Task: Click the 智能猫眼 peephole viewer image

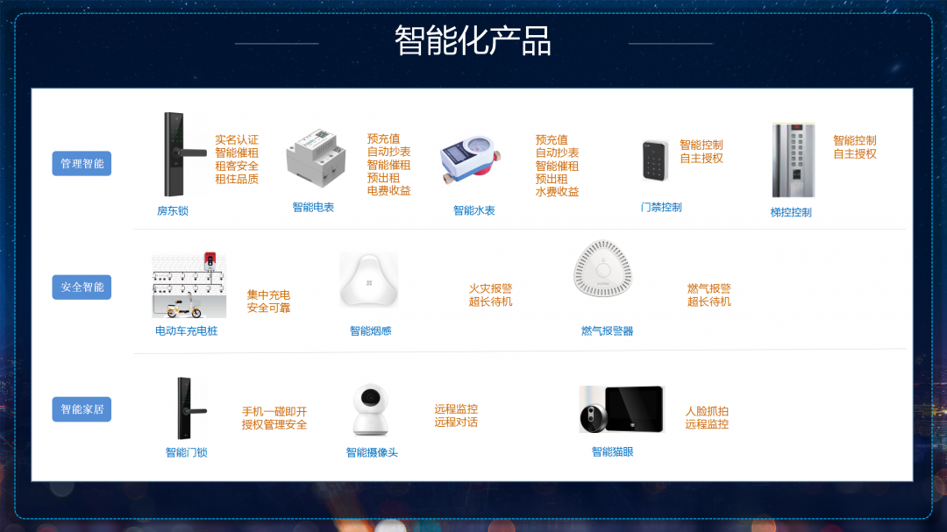Action: click(622, 409)
